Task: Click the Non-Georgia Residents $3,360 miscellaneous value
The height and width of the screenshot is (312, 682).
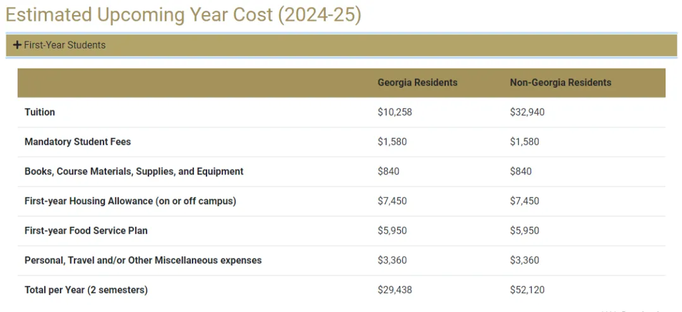Action: tap(525, 260)
